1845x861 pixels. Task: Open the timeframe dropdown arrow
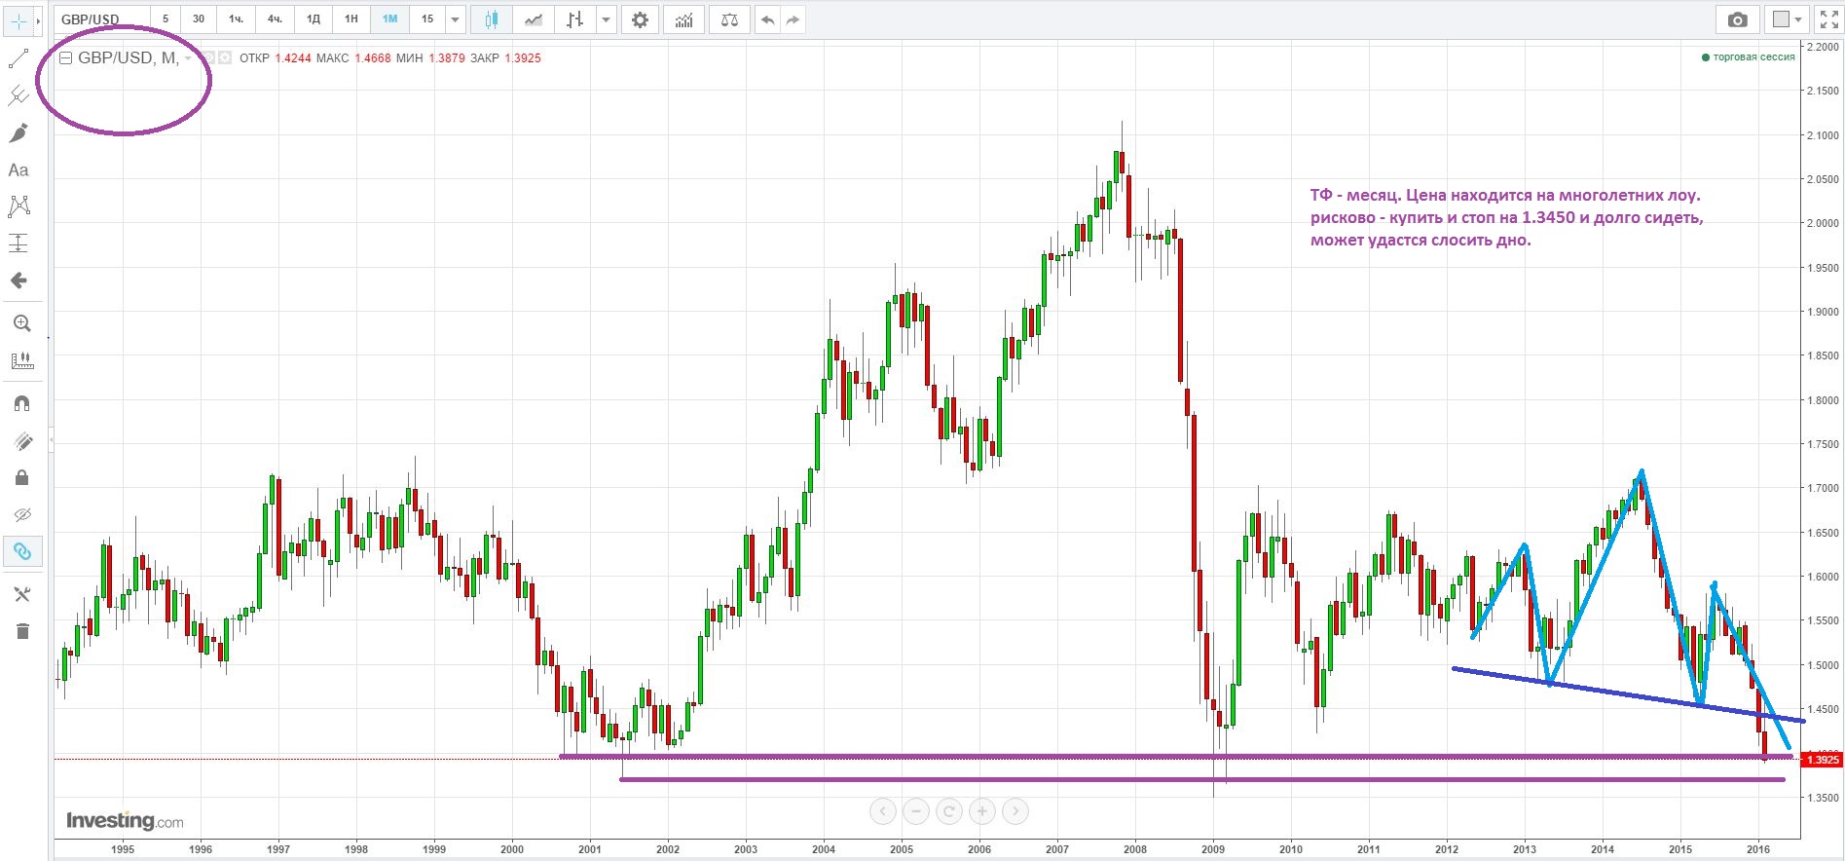(x=456, y=19)
